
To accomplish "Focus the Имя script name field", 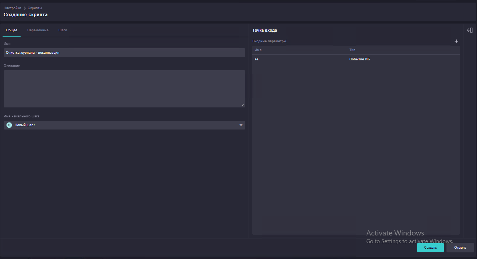I will tap(124, 53).
